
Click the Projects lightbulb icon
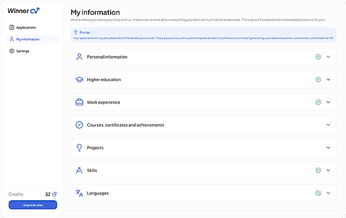pyautogui.click(x=79, y=148)
